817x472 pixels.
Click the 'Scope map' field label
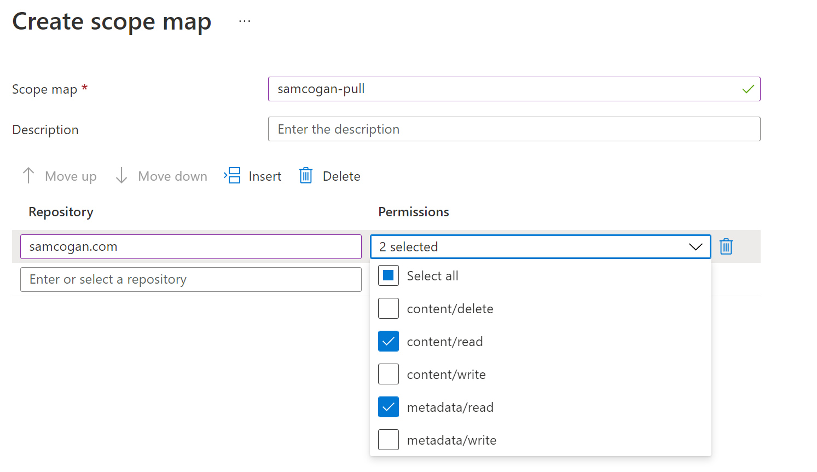click(x=44, y=89)
